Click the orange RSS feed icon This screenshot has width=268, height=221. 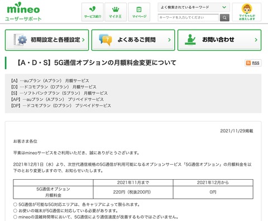pos(248,63)
